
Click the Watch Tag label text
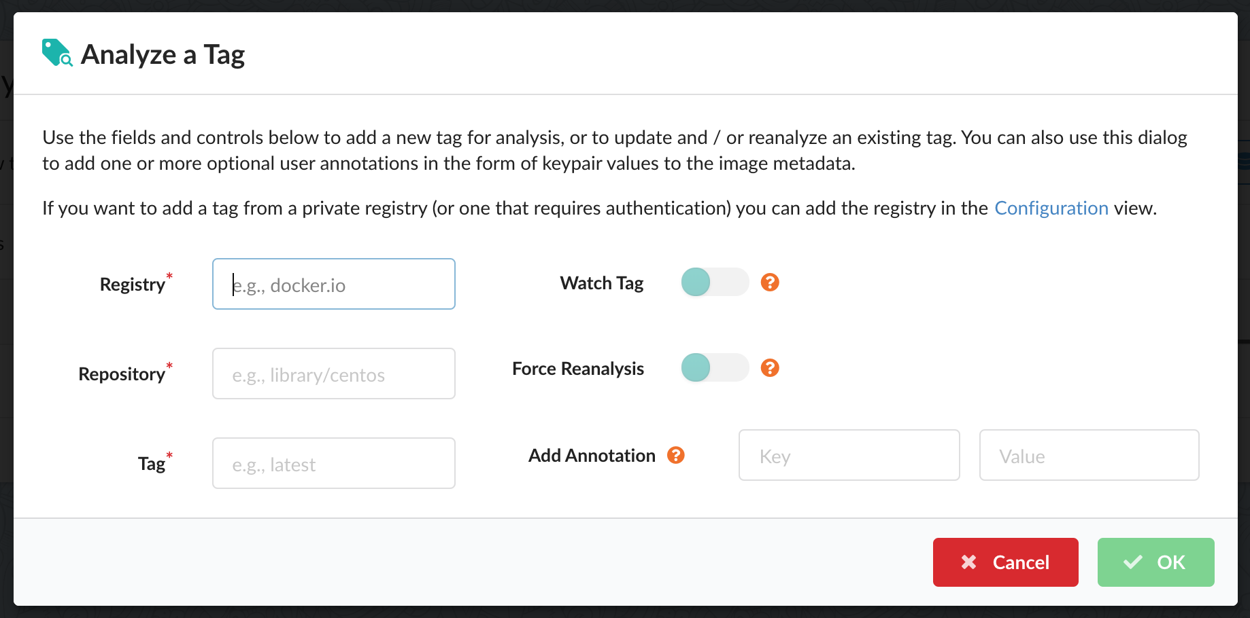601,283
